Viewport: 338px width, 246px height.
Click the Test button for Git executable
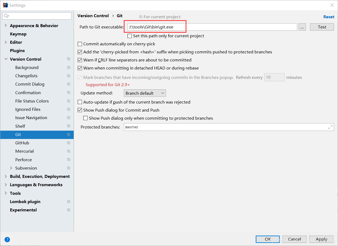(x=322, y=27)
